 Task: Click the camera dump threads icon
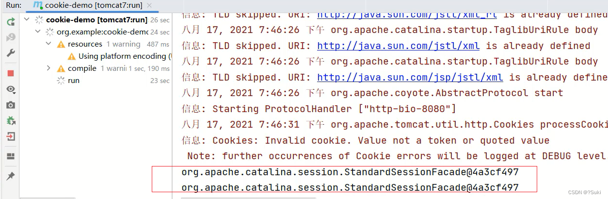pos(11,105)
